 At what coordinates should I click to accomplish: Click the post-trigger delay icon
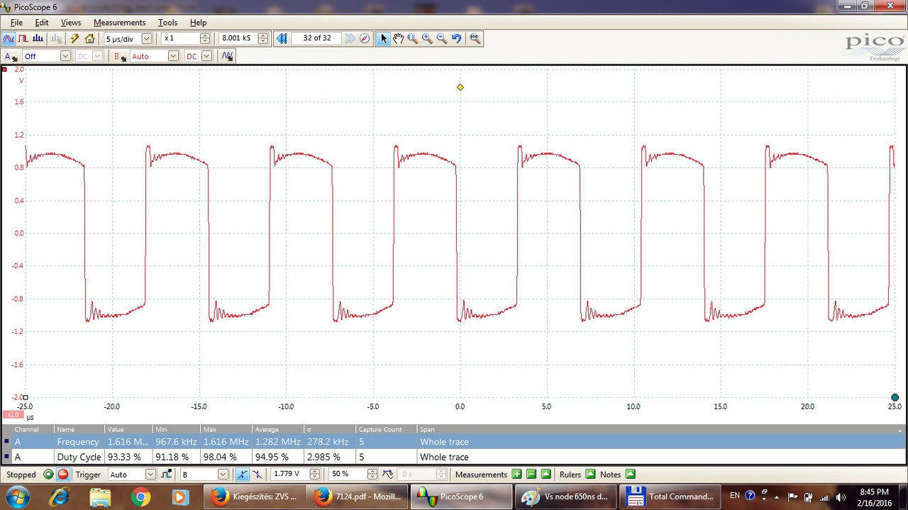click(388, 475)
